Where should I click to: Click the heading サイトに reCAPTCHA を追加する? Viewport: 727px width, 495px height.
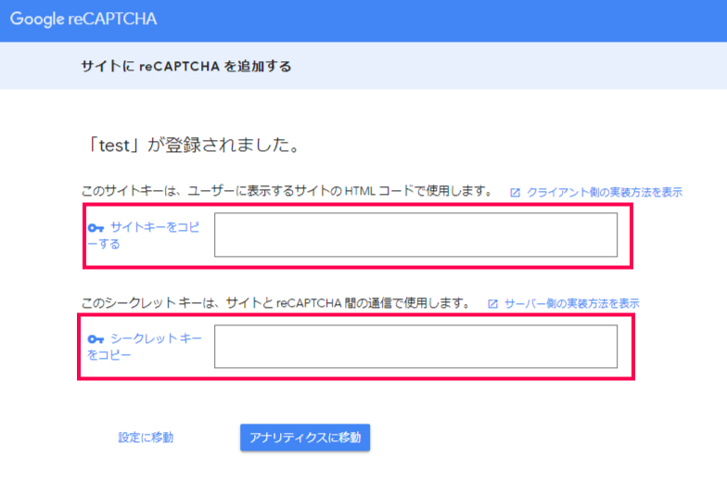point(186,67)
